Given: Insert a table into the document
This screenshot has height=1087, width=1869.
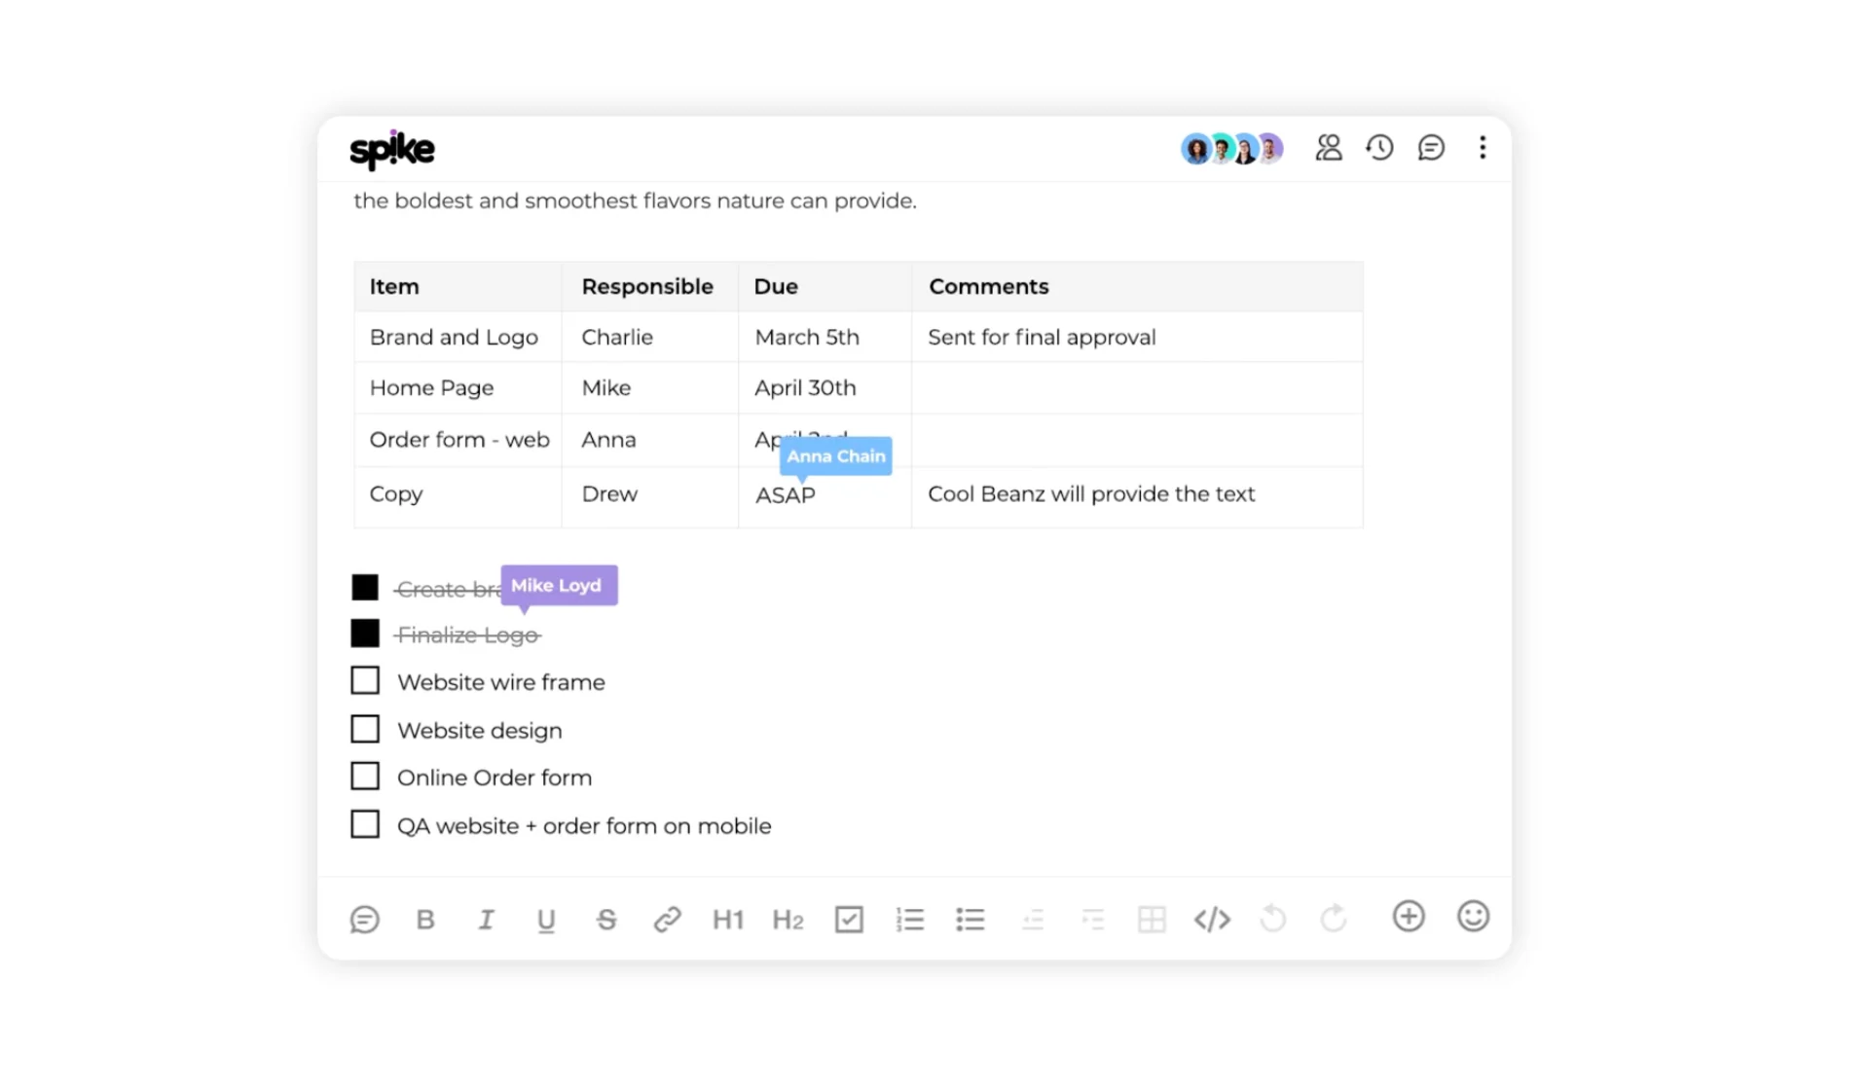Looking at the screenshot, I should pyautogui.click(x=1152, y=919).
